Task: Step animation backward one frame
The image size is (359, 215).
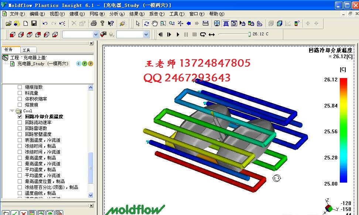Action: [161, 35]
